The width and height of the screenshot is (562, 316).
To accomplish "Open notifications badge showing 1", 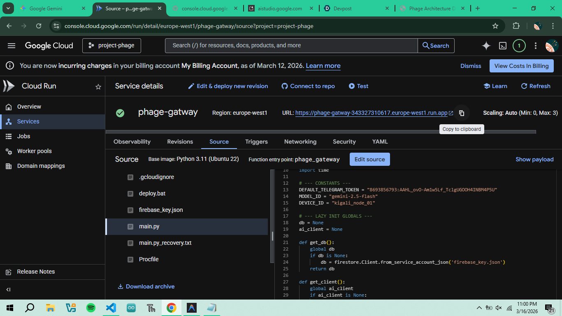I will tap(519, 46).
